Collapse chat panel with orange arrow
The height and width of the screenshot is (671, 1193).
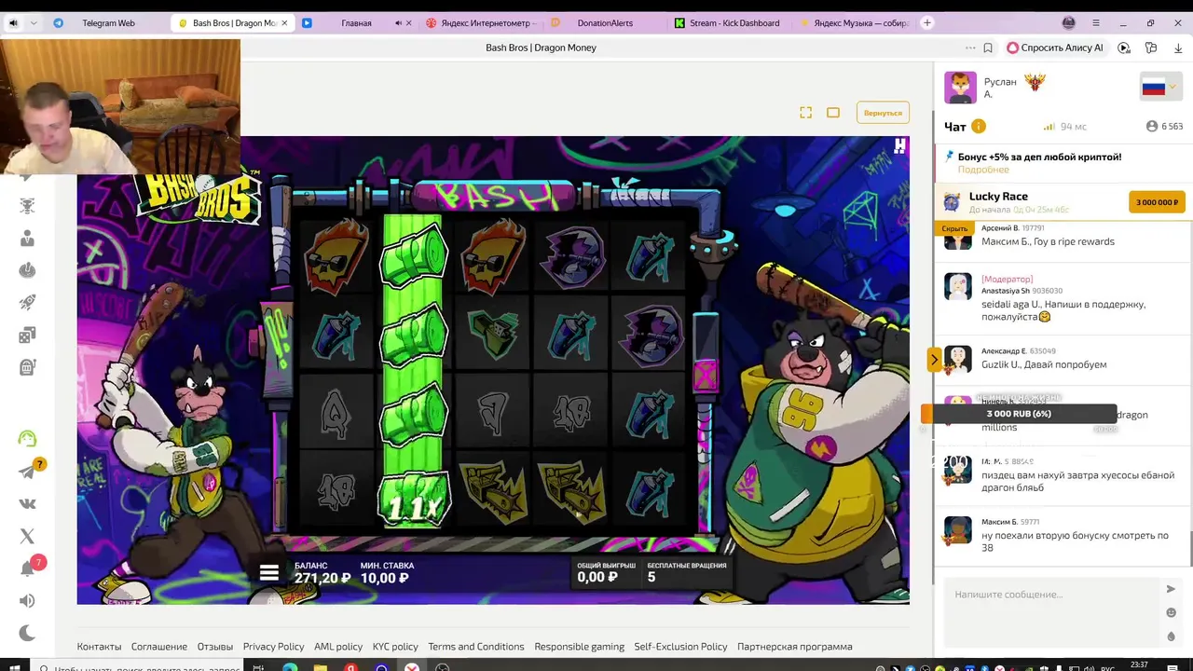point(934,360)
